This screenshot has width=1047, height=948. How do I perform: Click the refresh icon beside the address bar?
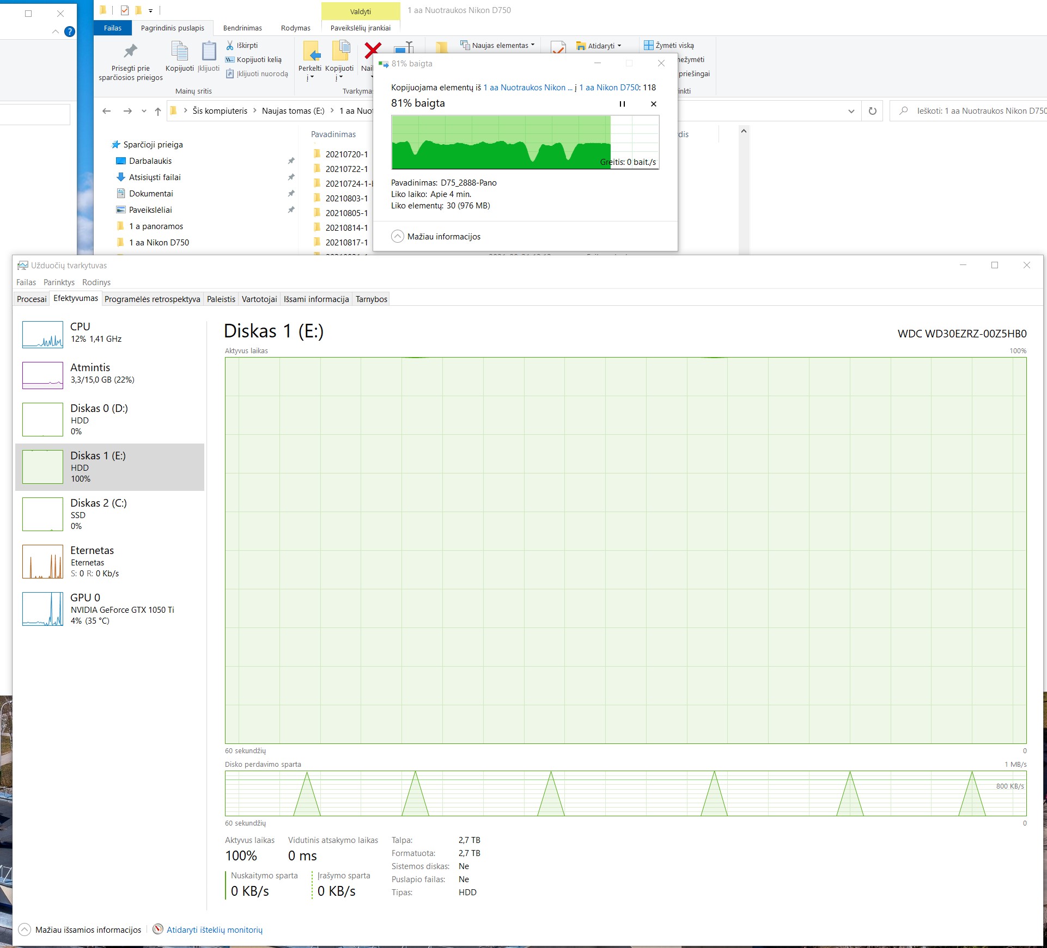[x=872, y=111]
